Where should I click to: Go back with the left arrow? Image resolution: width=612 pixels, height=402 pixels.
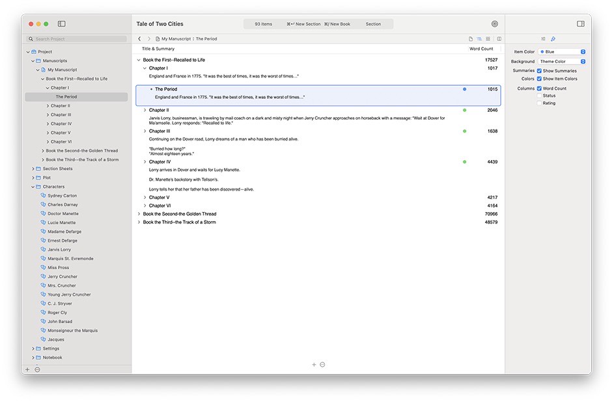(139, 38)
